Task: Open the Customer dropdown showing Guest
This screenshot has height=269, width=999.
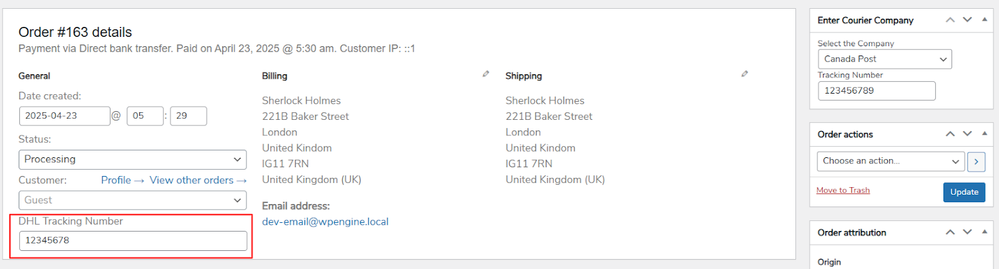Action: pyautogui.click(x=132, y=200)
